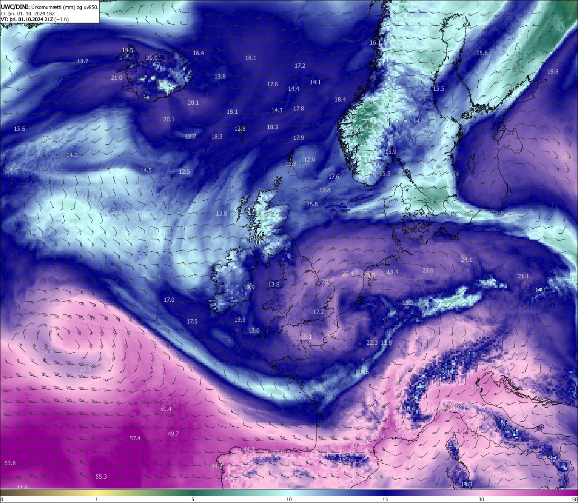Screen dimensions: 578x503
Task: Click the 50.4 value on the map
Action: (166, 409)
